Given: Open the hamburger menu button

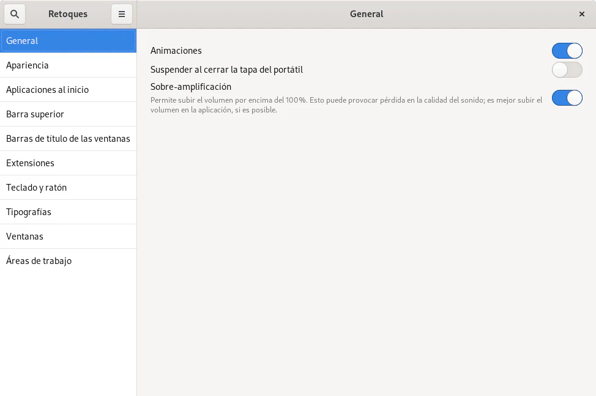Looking at the screenshot, I should (x=122, y=14).
